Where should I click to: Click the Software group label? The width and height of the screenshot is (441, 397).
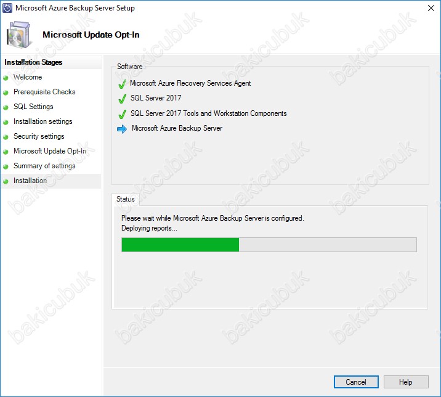130,67
